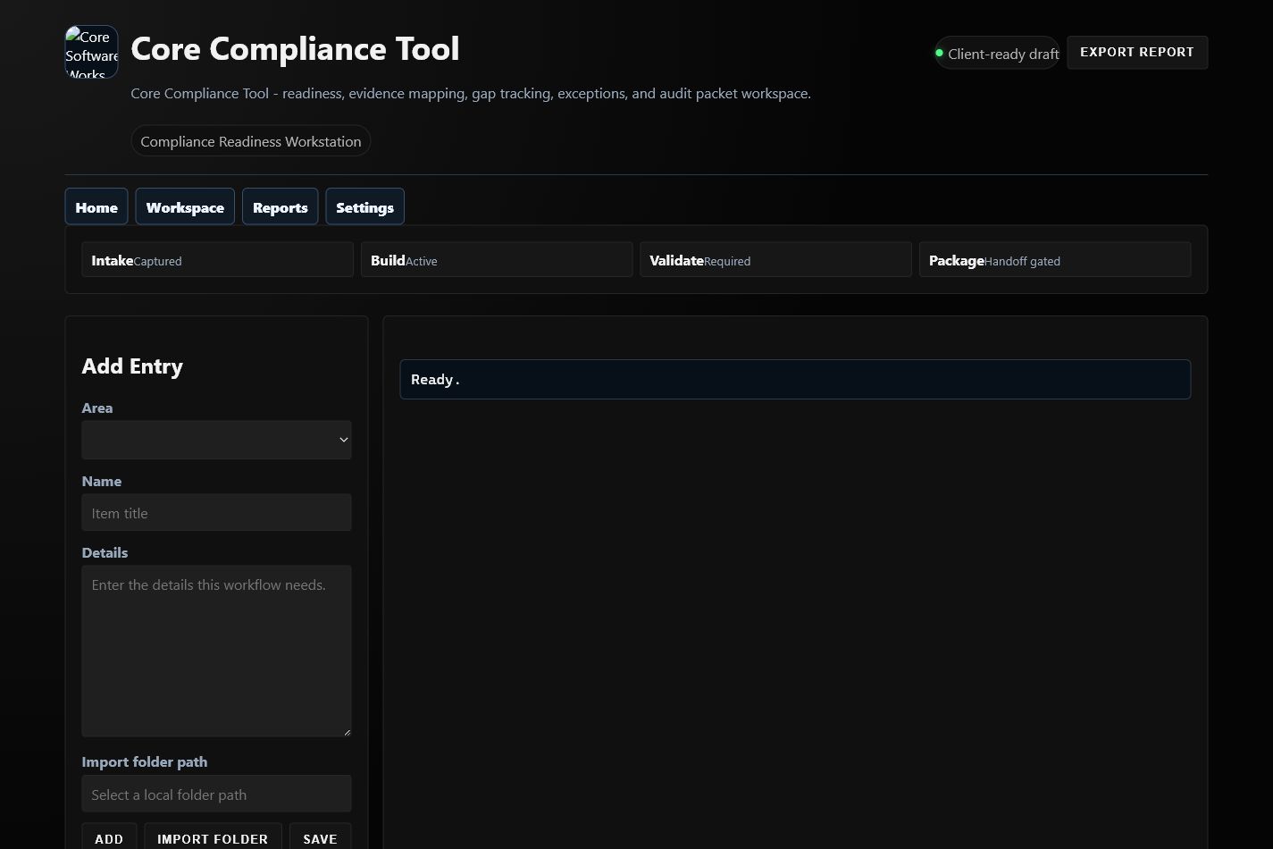
Task: Click the SAVE button
Action: pos(320,838)
